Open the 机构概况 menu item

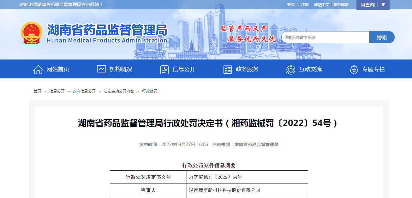click(121, 69)
